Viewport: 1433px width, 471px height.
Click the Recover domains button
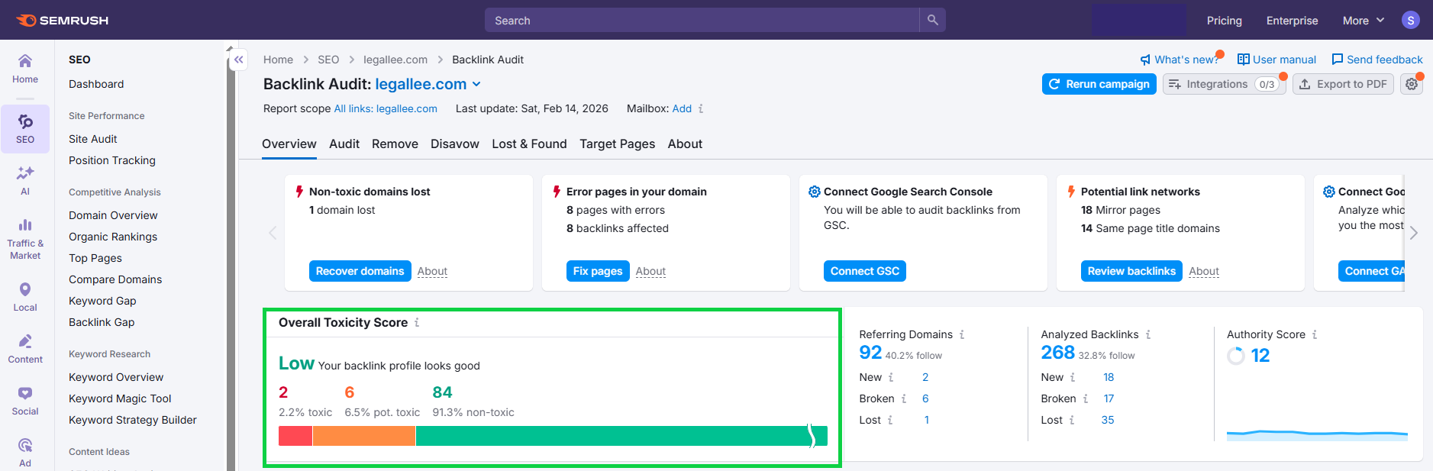tap(360, 271)
